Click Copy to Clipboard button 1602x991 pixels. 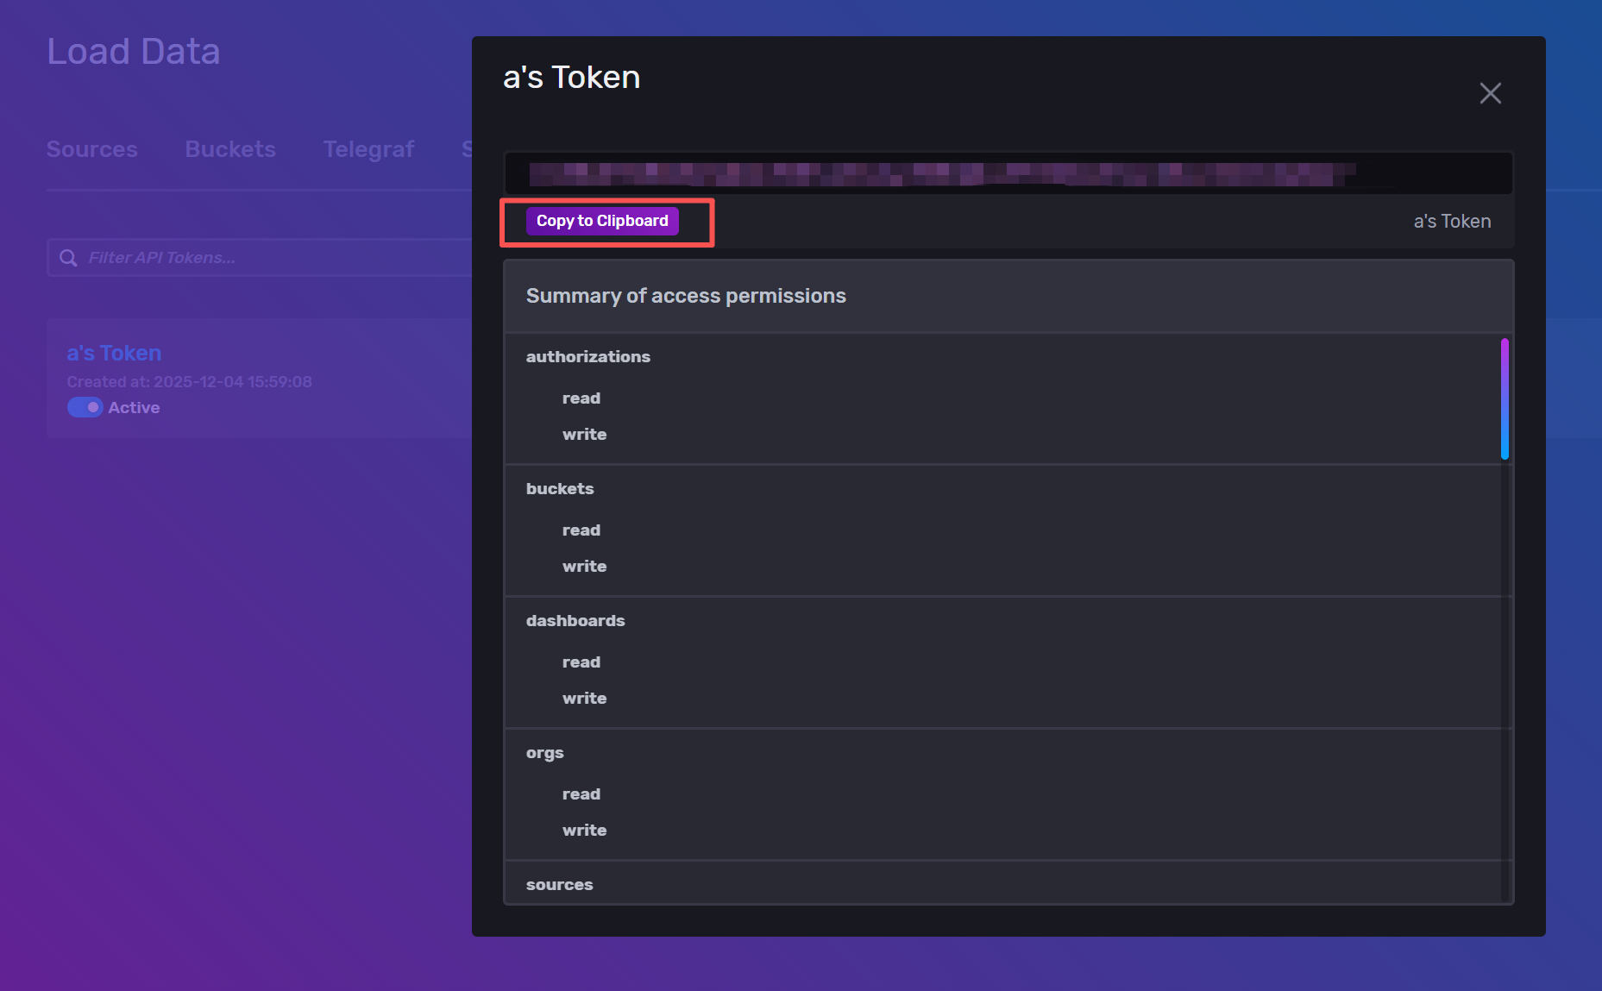[x=602, y=221]
